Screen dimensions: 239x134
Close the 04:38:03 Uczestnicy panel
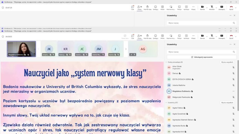[x=235, y=44]
